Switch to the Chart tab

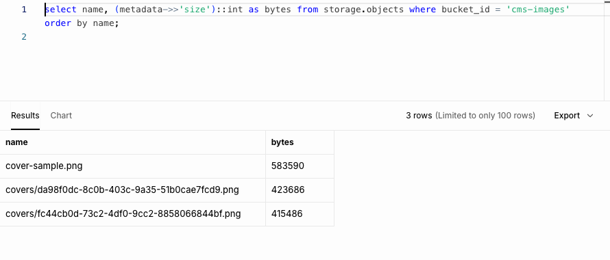pos(61,116)
